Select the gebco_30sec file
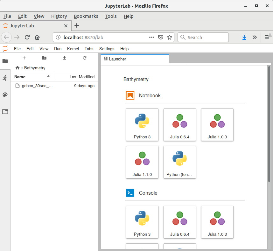The height and width of the screenshot is (251, 273). click(x=37, y=86)
